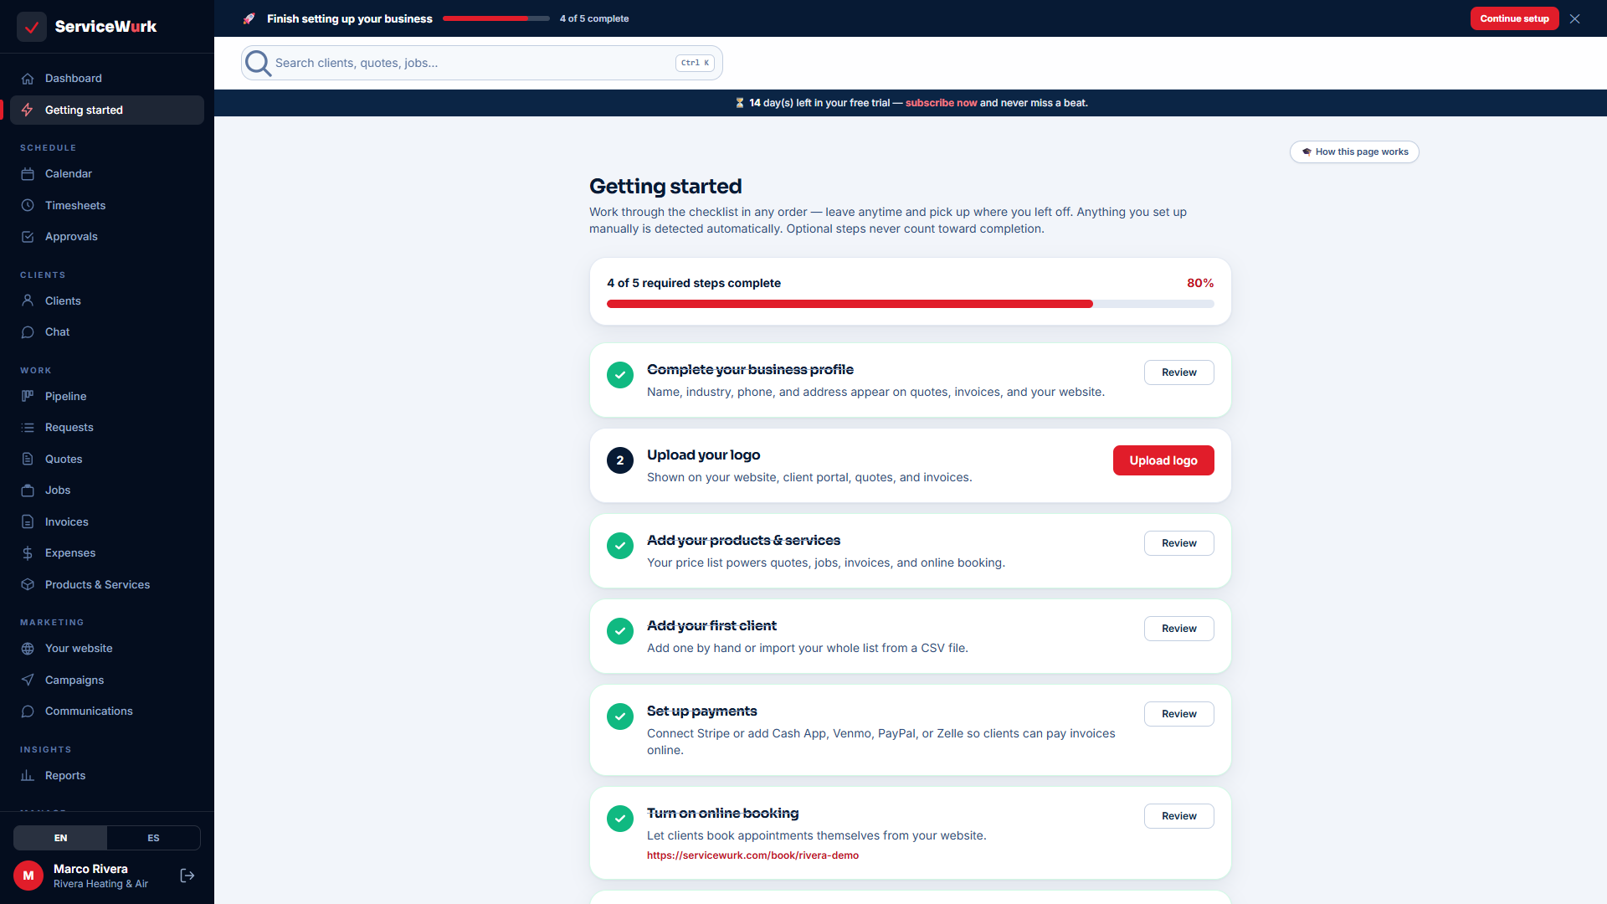The image size is (1607, 904).
Task: Click the Campaigns paper plane icon
Action: [28, 680]
